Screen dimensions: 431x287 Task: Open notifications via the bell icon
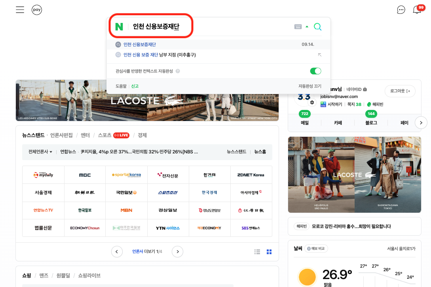coord(418,10)
